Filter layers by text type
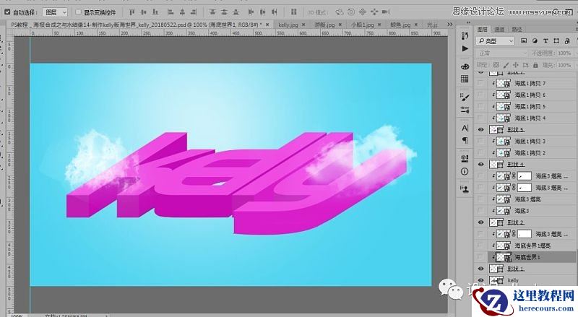The image size is (578, 317). pyautogui.click(x=545, y=41)
